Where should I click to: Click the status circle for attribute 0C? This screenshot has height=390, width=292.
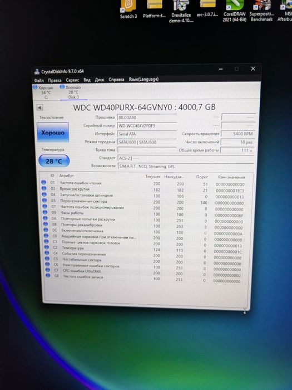pyautogui.click(x=46, y=230)
